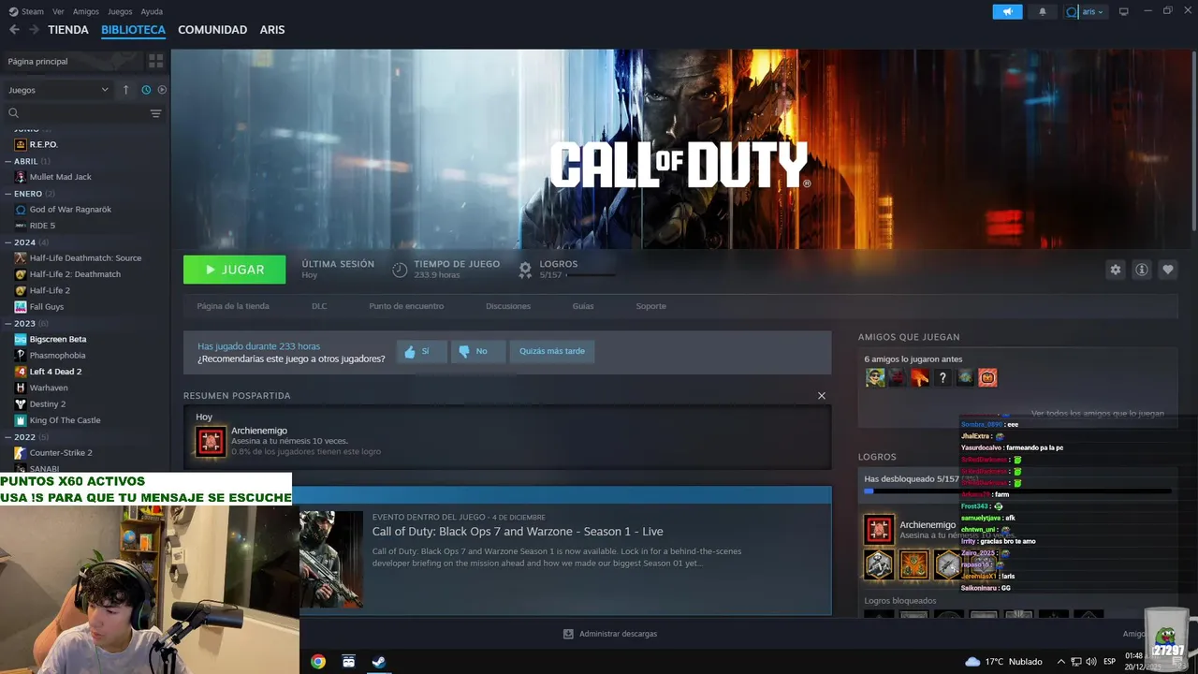Viewport: 1198px width, 674px height.
Task: Open the Amigos menu
Action: 86,11
